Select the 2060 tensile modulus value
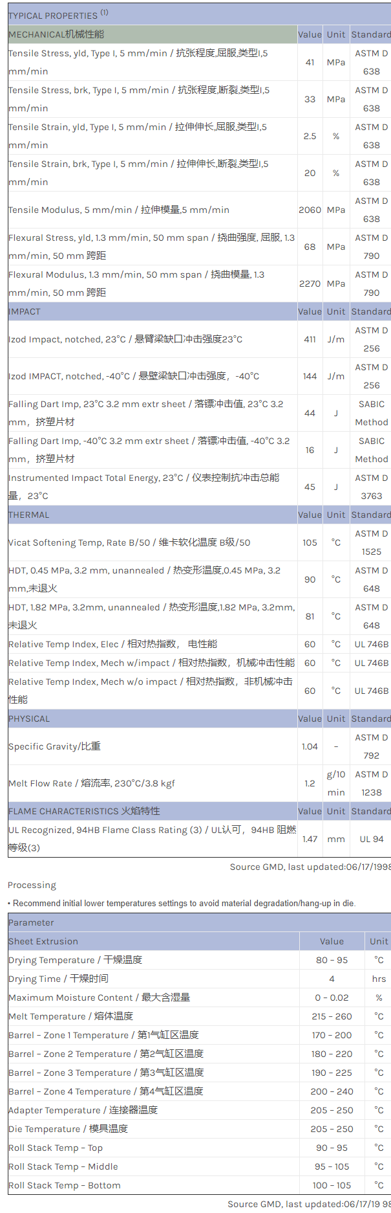This screenshot has width=391, height=1213. [310, 210]
